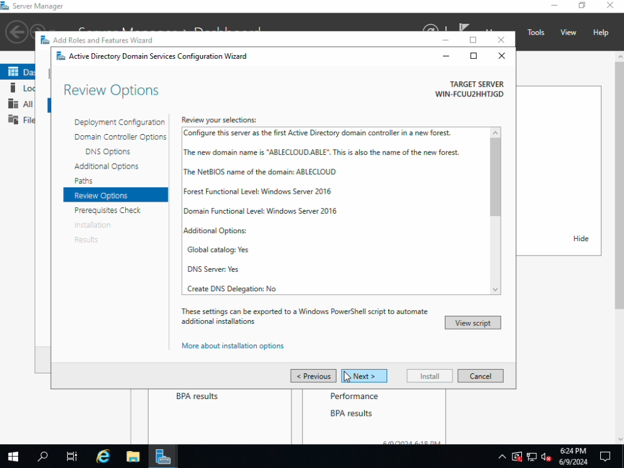Select Deployment Configuration step
Viewport: 624px width, 468px height.
click(120, 122)
